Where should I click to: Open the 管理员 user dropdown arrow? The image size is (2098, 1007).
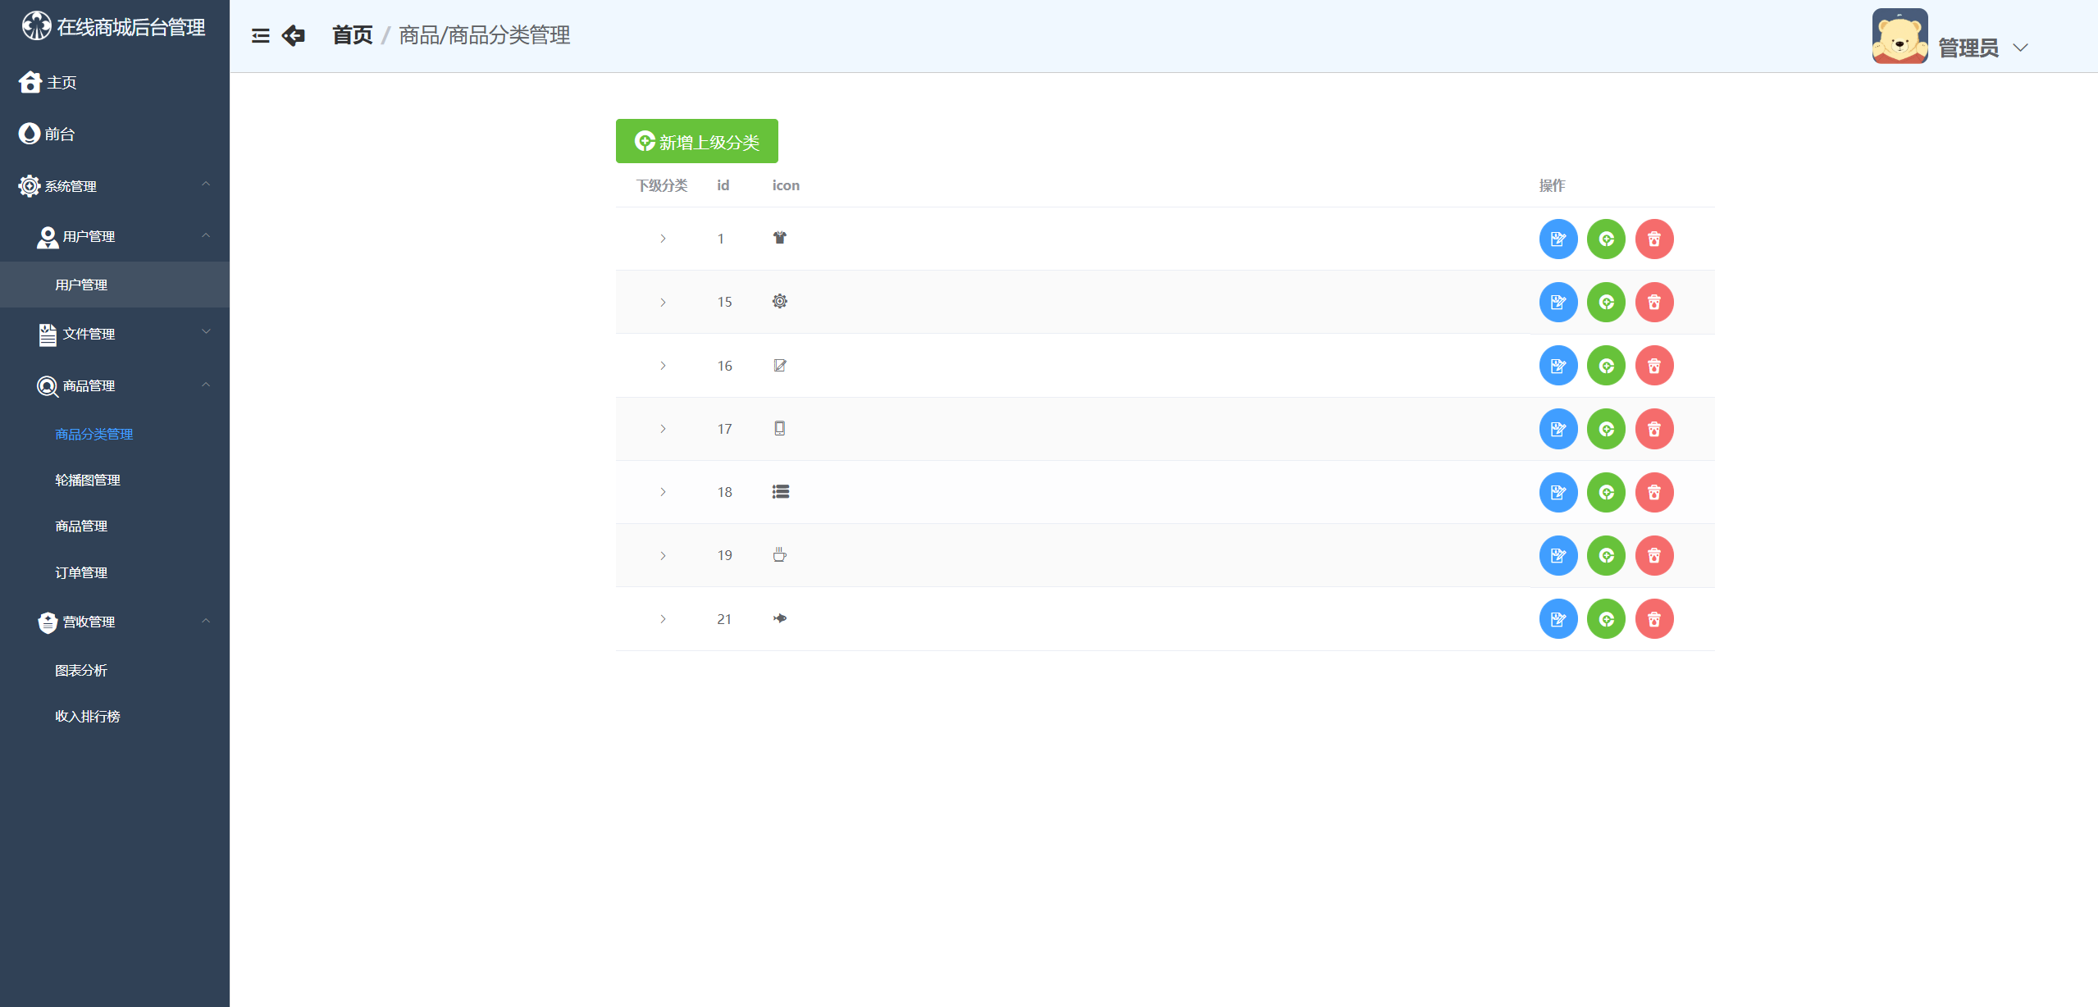(2020, 48)
